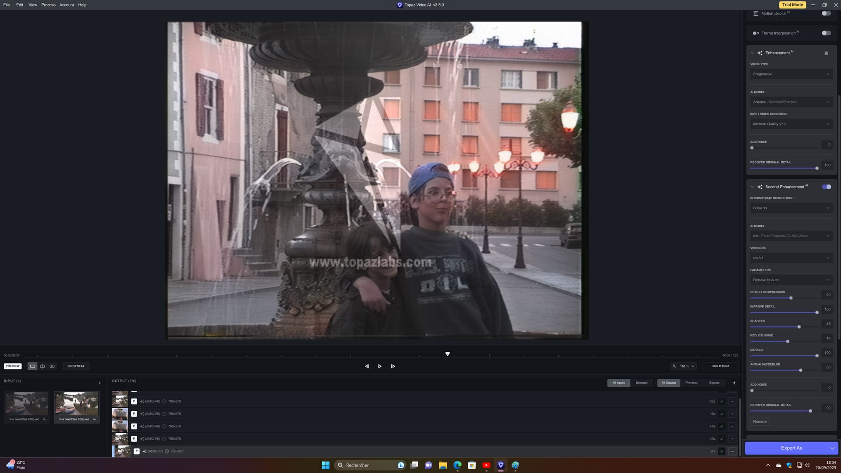The height and width of the screenshot is (473, 841).
Task: Select the side-by-side view icon
Action: (52, 366)
